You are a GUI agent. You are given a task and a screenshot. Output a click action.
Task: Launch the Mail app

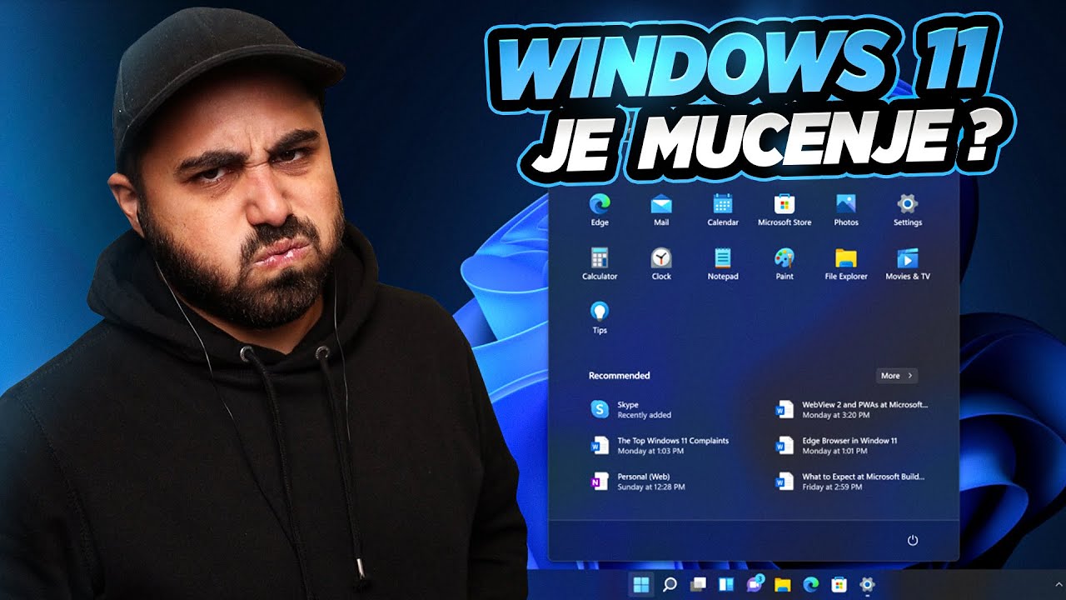661,209
